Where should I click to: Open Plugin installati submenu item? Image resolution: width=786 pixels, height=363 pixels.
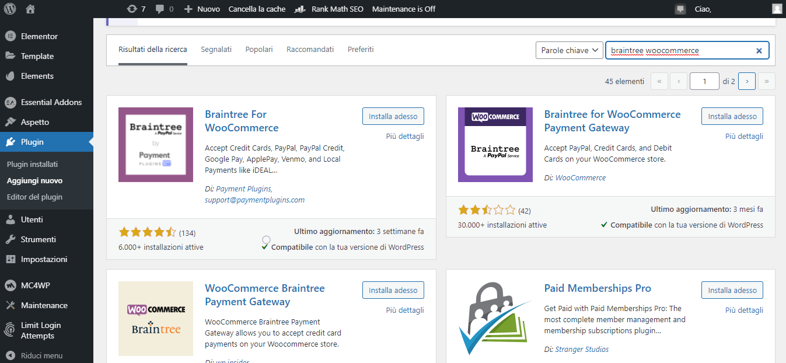pyautogui.click(x=33, y=165)
